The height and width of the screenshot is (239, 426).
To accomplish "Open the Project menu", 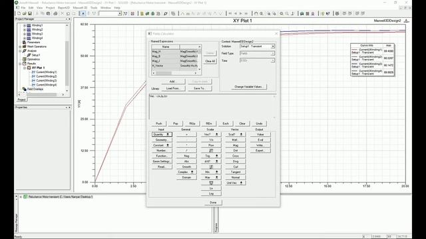I will click(51, 8).
